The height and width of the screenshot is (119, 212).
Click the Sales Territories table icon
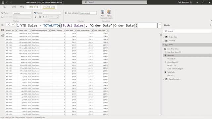166,79
